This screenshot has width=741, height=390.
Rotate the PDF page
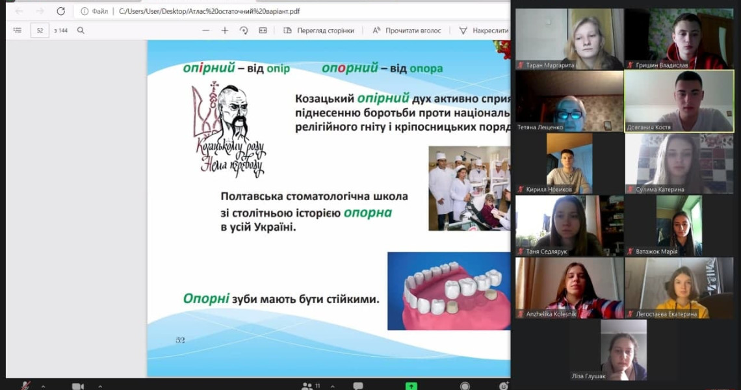[244, 31]
